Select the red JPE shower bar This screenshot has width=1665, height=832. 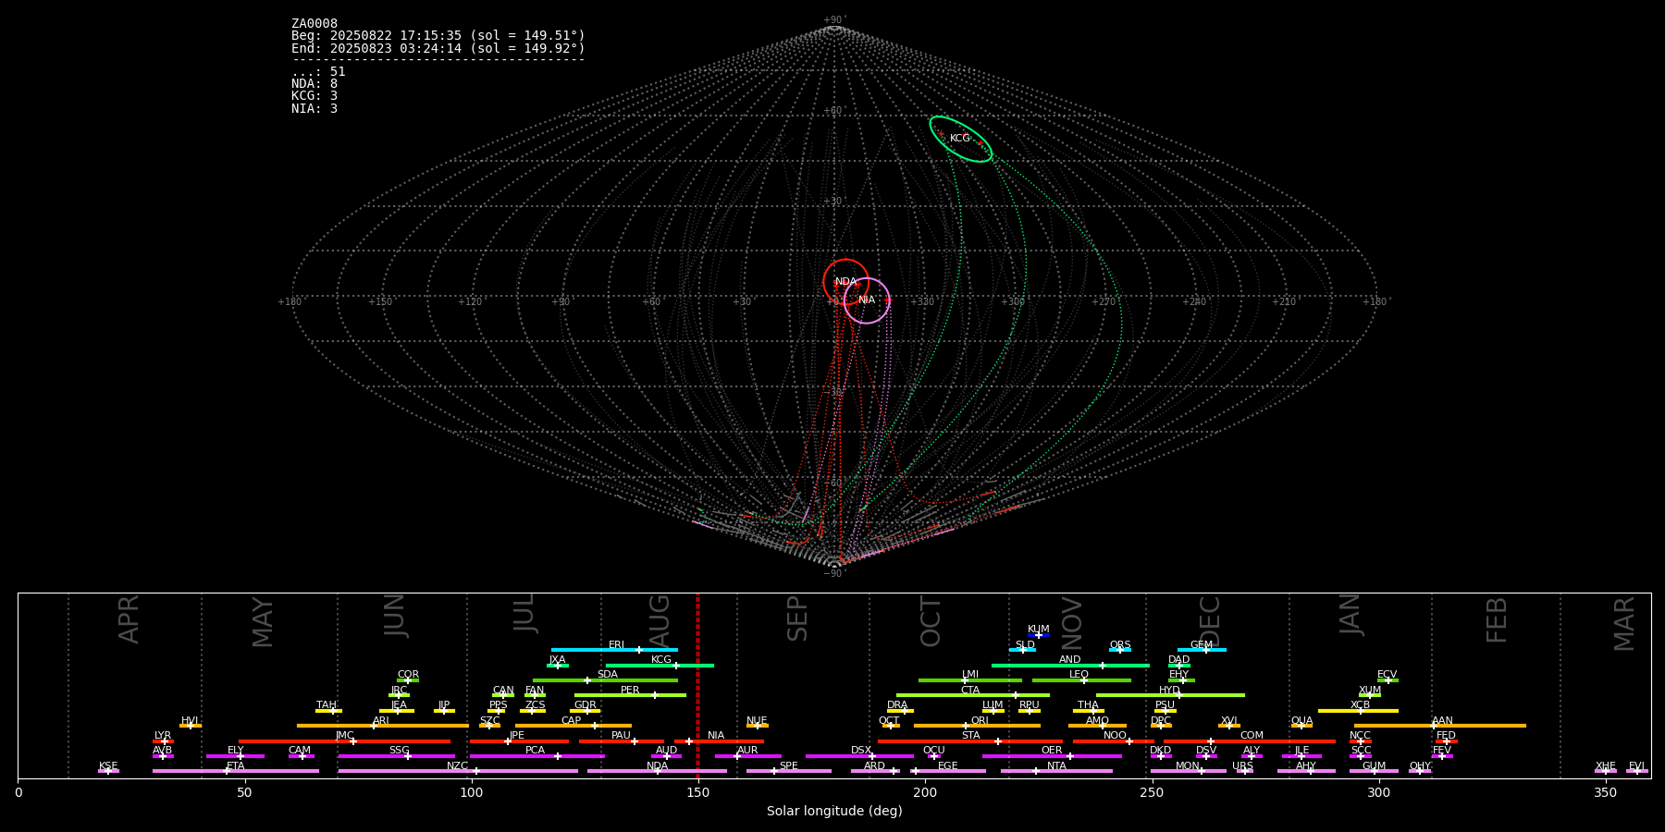[519, 740]
